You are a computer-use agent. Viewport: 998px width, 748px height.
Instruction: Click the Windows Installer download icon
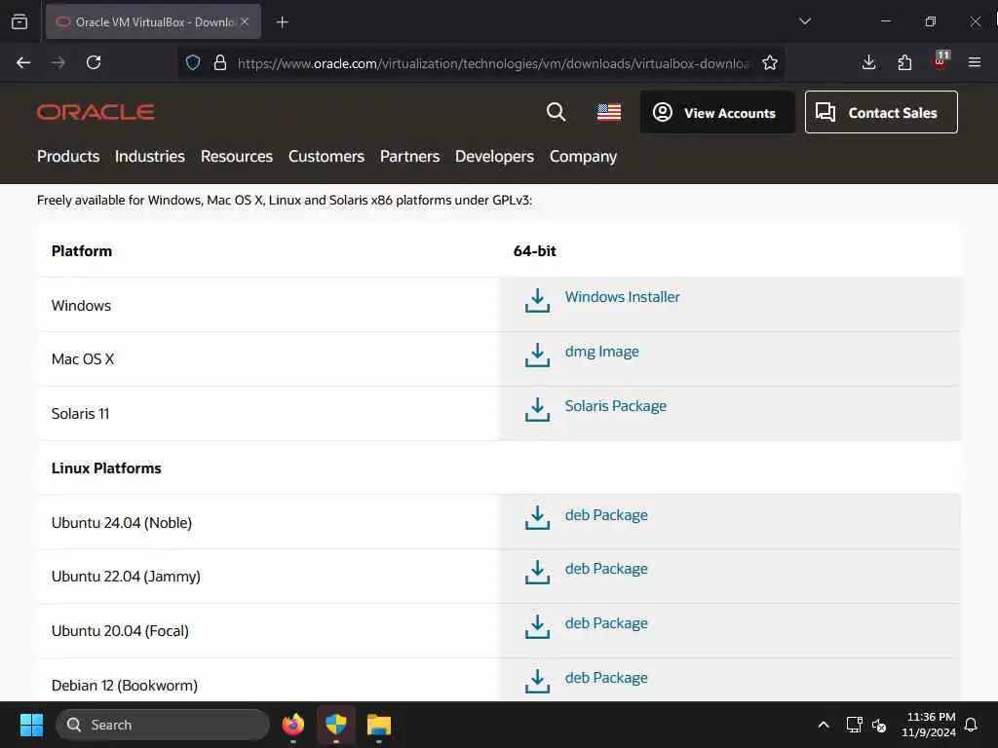[537, 300]
